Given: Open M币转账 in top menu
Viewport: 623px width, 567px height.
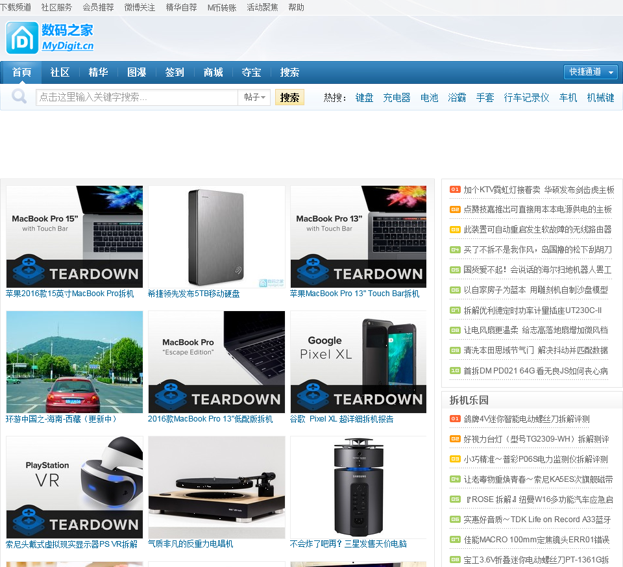Looking at the screenshot, I should click(222, 7).
